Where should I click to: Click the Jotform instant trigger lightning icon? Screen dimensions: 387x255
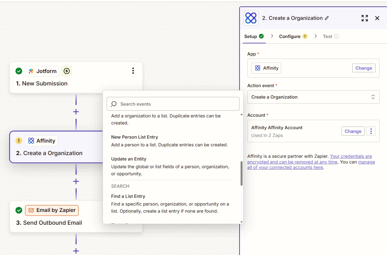(67, 71)
